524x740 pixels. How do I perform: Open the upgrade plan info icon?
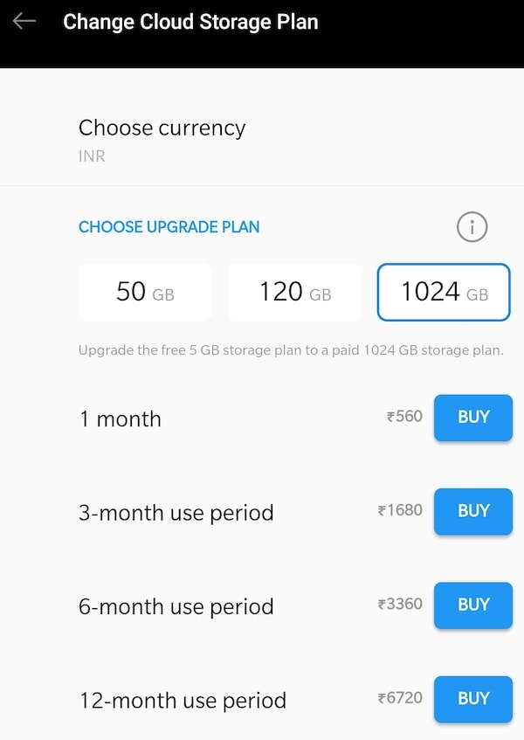pyautogui.click(x=472, y=228)
